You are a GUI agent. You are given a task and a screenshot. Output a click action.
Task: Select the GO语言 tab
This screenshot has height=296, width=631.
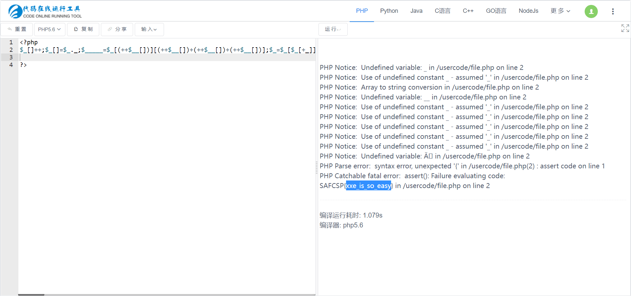coord(496,11)
